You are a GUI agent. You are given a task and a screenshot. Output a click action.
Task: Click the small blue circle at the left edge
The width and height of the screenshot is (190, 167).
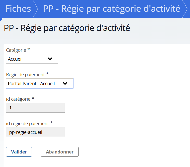coord(1,19)
